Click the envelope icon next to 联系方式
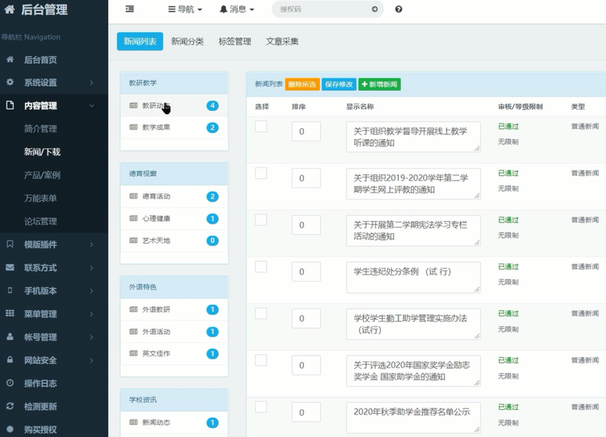Viewport: 606px width, 437px height. (10, 267)
